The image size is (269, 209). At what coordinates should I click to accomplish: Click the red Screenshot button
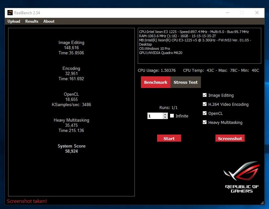[230, 138]
